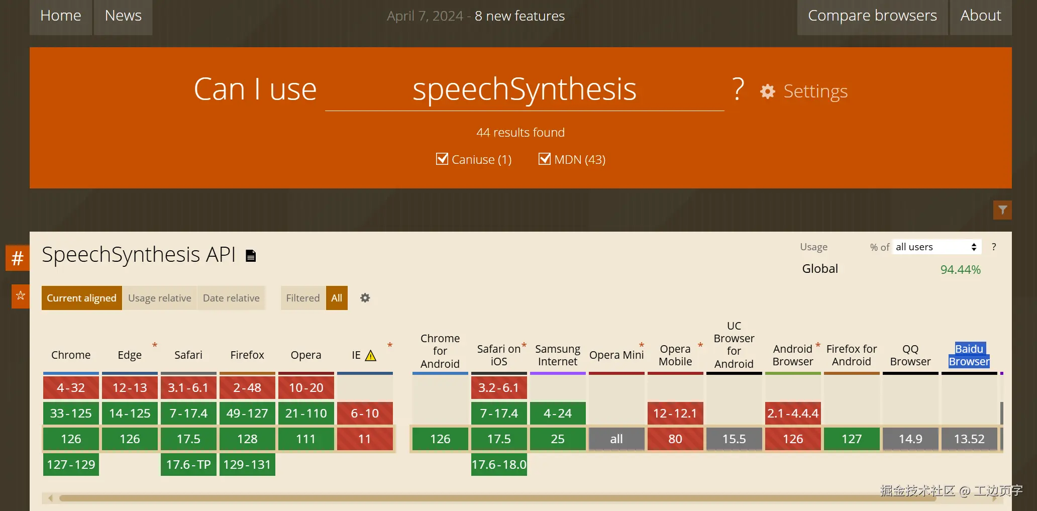Click the horizontal scrollbar under the table

click(497, 498)
